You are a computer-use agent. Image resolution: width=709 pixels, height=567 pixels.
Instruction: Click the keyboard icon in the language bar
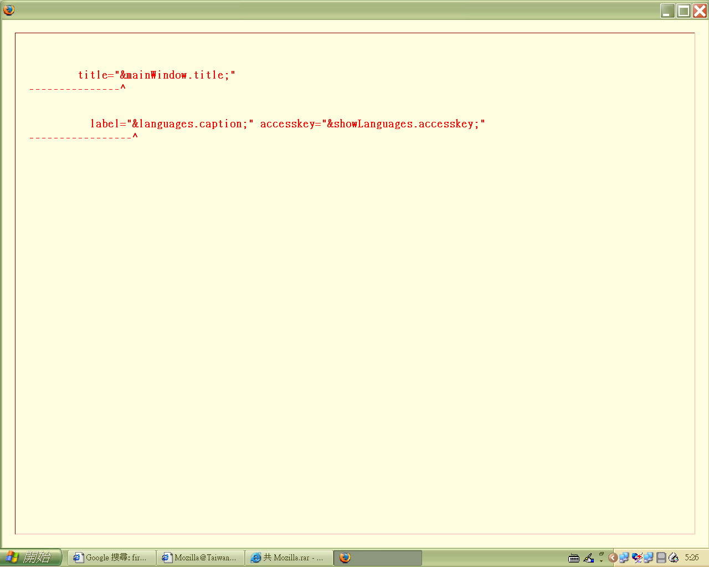[574, 558]
